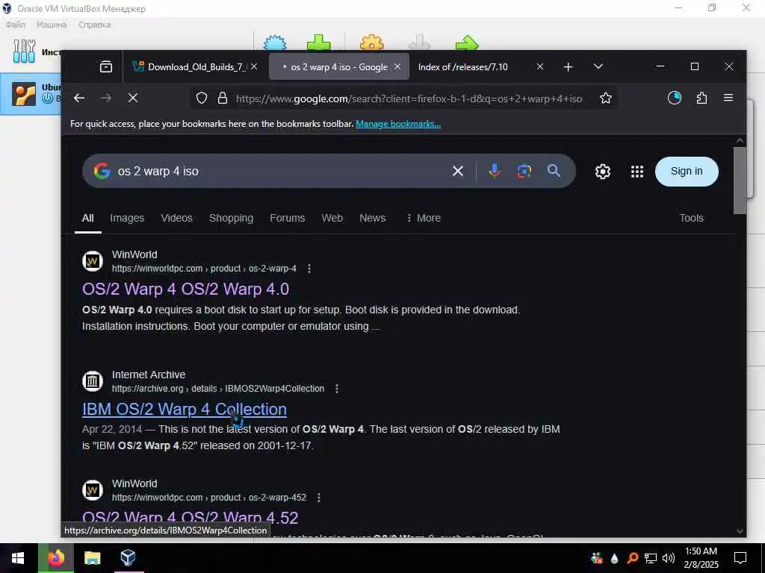Select the News search filter
Screen dimensions: 765x573
tap(372, 218)
